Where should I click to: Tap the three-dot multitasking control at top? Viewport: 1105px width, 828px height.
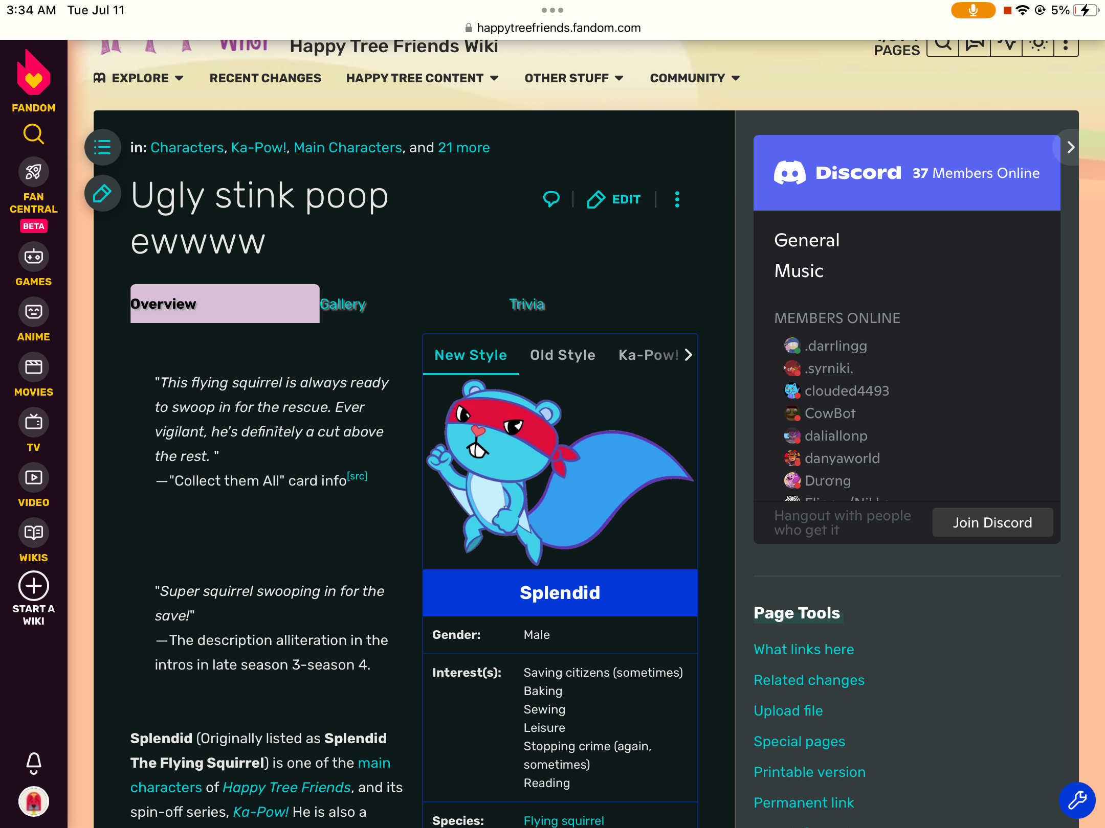(552, 10)
